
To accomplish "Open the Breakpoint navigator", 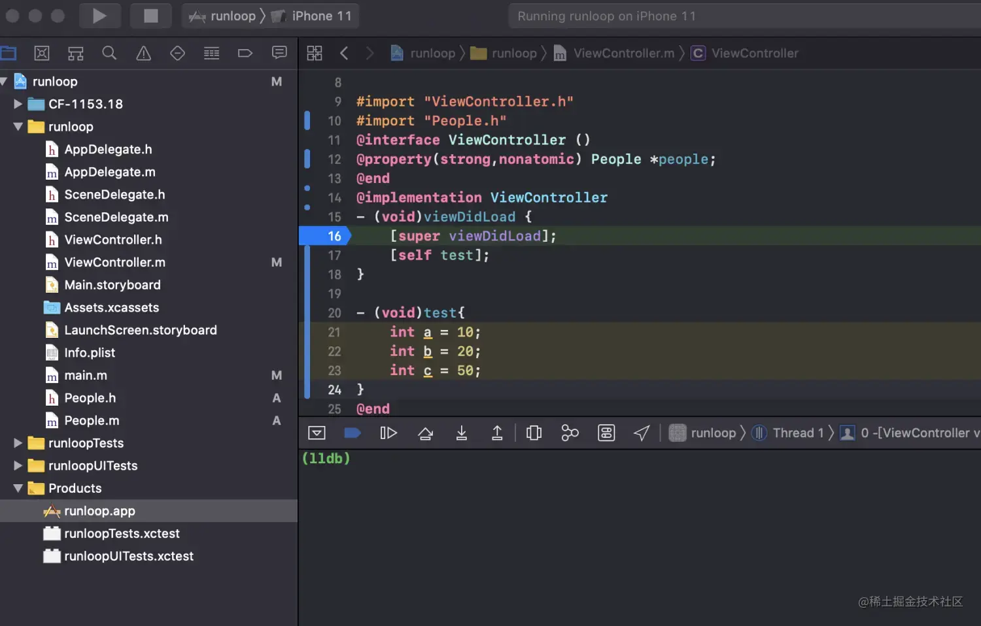I will tap(245, 53).
